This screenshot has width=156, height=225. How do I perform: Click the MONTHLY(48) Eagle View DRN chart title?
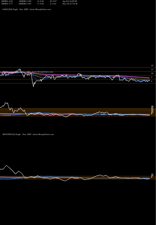(28, 134)
